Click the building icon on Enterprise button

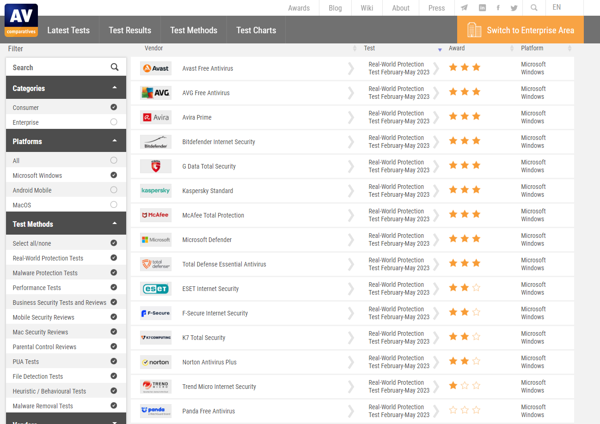(x=474, y=30)
